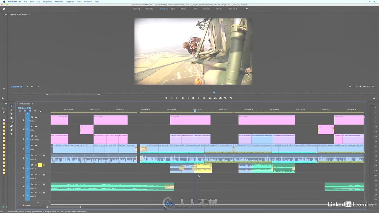
Task: Open the Graphics menu
Action: (70, 2)
